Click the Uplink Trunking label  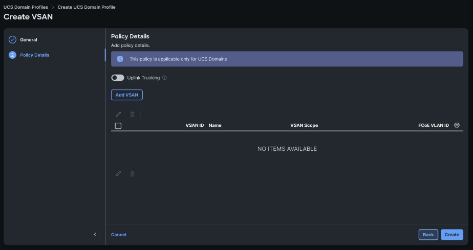[x=143, y=78]
